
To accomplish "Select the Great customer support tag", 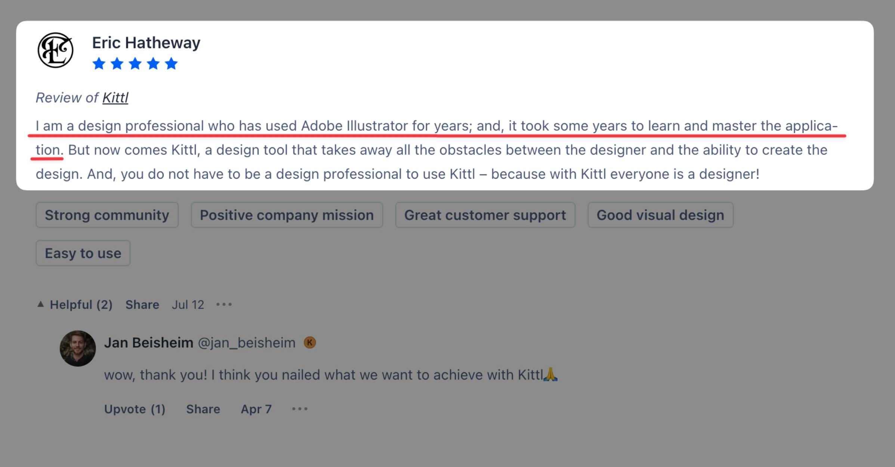I will [485, 215].
